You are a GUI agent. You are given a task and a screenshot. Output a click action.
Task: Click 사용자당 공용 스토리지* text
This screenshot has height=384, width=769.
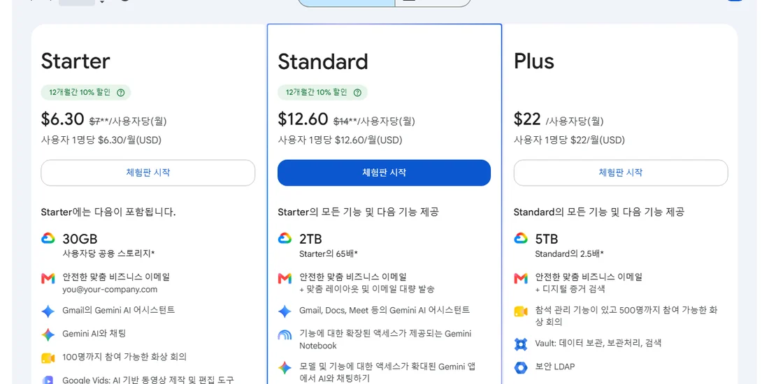(109, 253)
